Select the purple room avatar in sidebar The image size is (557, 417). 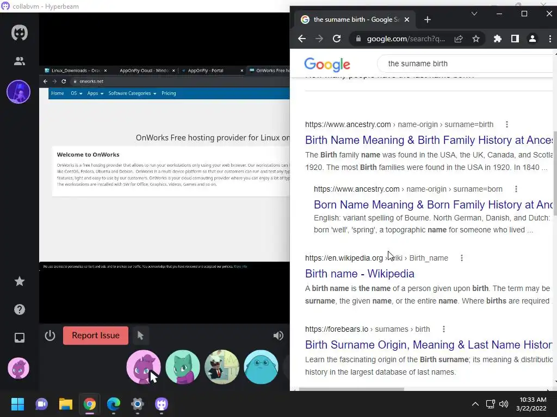tap(18, 92)
